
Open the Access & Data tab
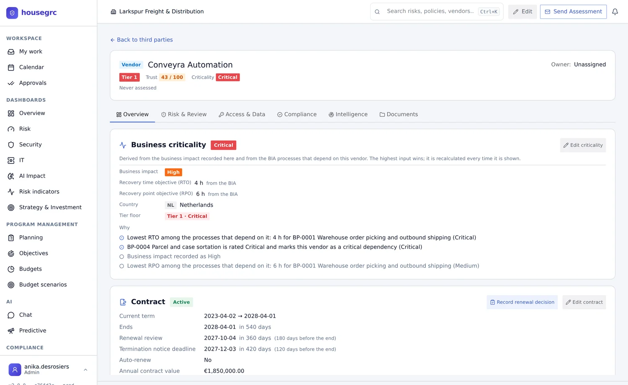click(x=242, y=114)
